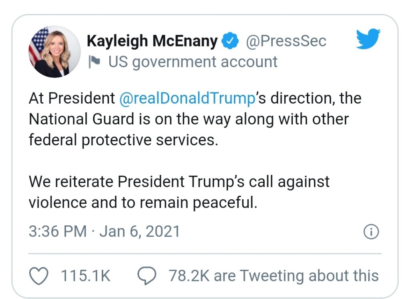Like the tweet with the heart icon
410x299 pixels.
point(39,275)
